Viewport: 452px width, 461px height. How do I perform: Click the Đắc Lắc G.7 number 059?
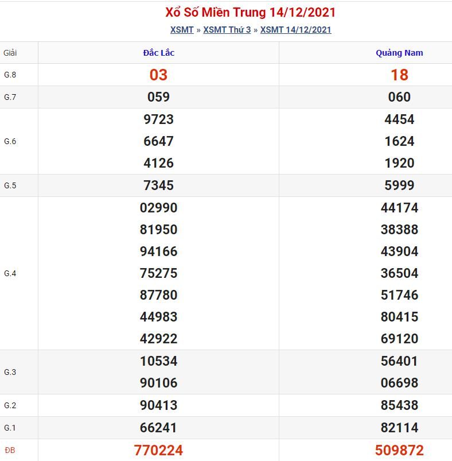(x=158, y=97)
